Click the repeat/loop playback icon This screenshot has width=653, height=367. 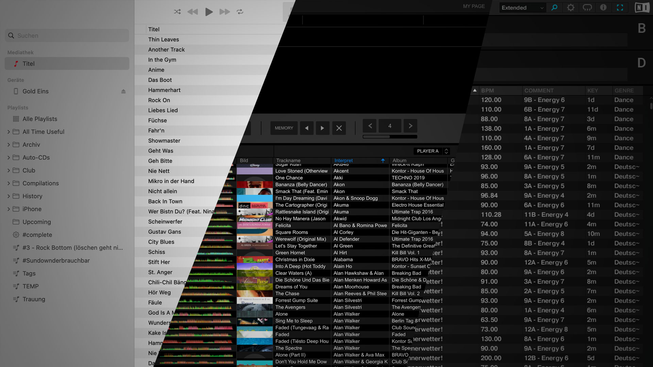[x=240, y=12]
